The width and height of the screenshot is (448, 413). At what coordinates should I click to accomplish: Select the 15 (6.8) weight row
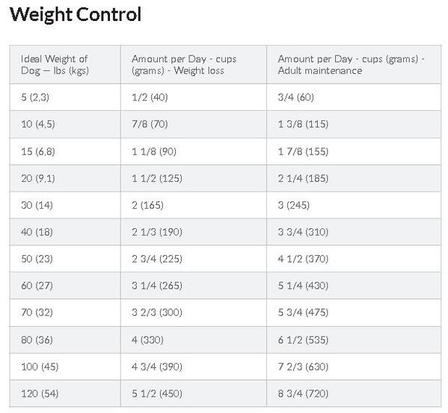click(225, 151)
